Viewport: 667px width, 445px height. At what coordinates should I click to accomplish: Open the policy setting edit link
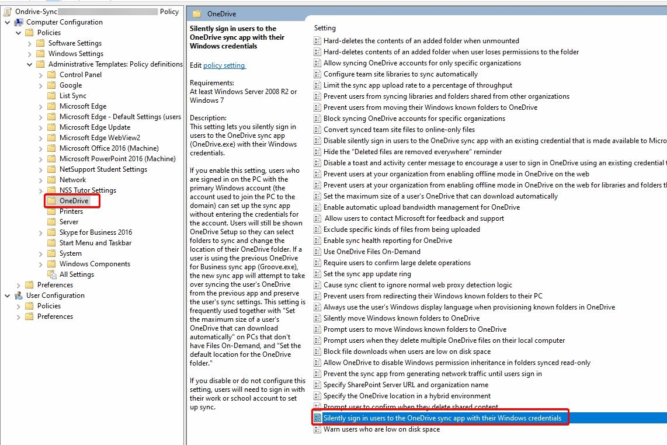(224, 65)
